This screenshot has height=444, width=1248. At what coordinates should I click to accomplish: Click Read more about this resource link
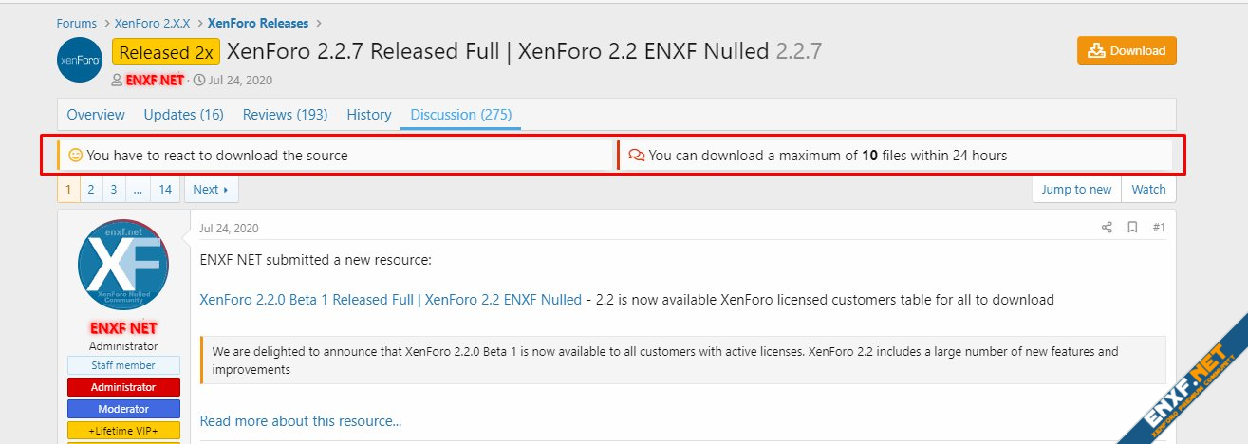point(301,421)
